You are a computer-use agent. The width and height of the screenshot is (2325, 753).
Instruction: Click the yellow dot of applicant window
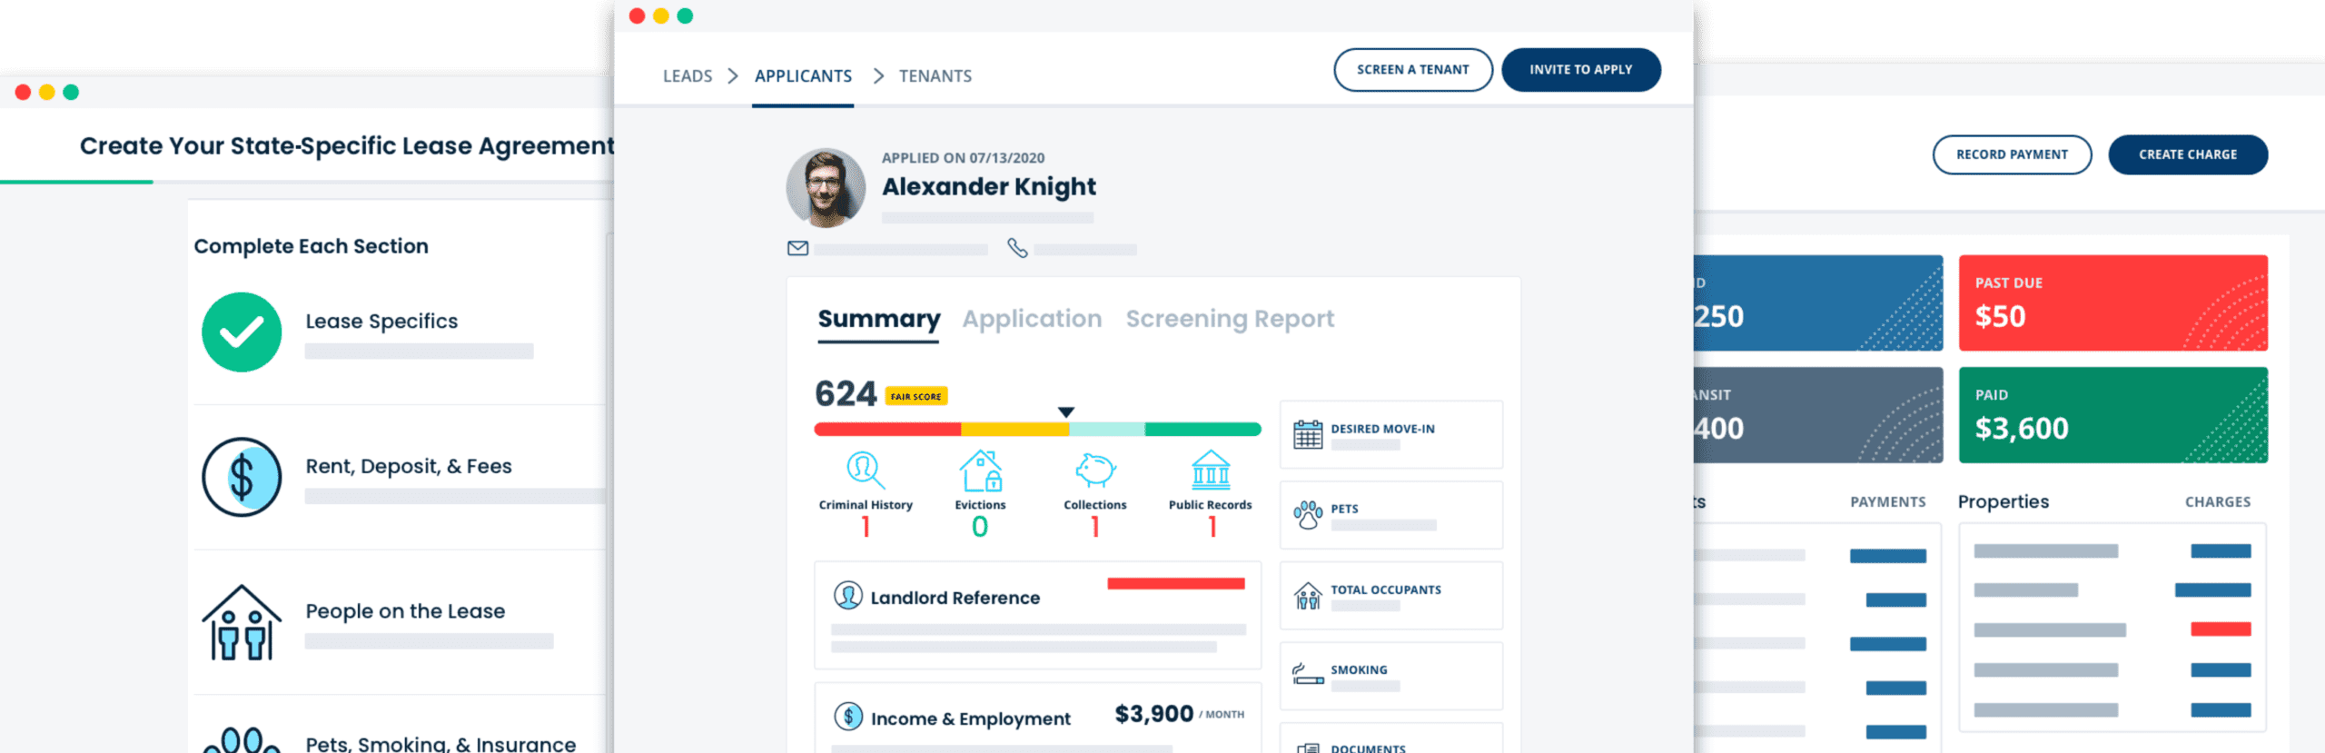(661, 15)
